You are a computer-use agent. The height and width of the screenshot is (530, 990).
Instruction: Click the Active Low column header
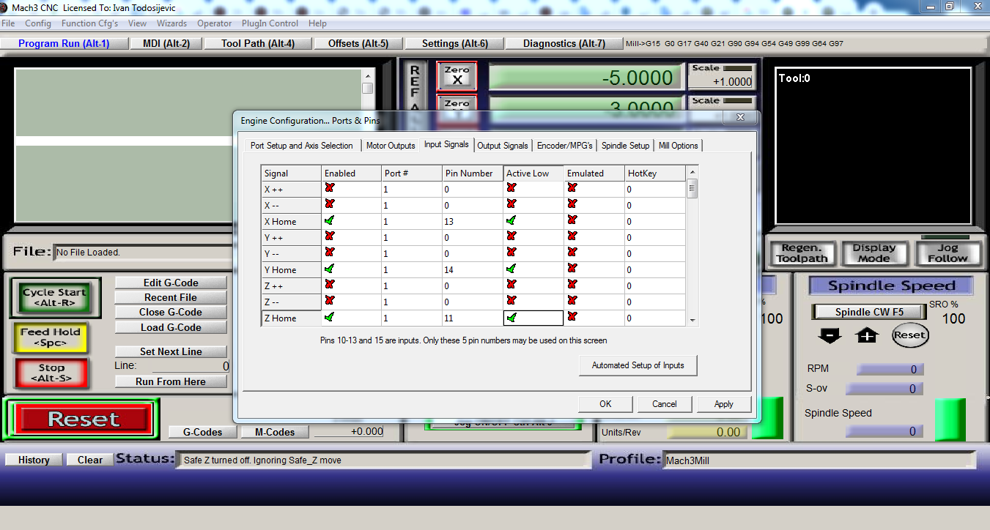click(x=533, y=173)
